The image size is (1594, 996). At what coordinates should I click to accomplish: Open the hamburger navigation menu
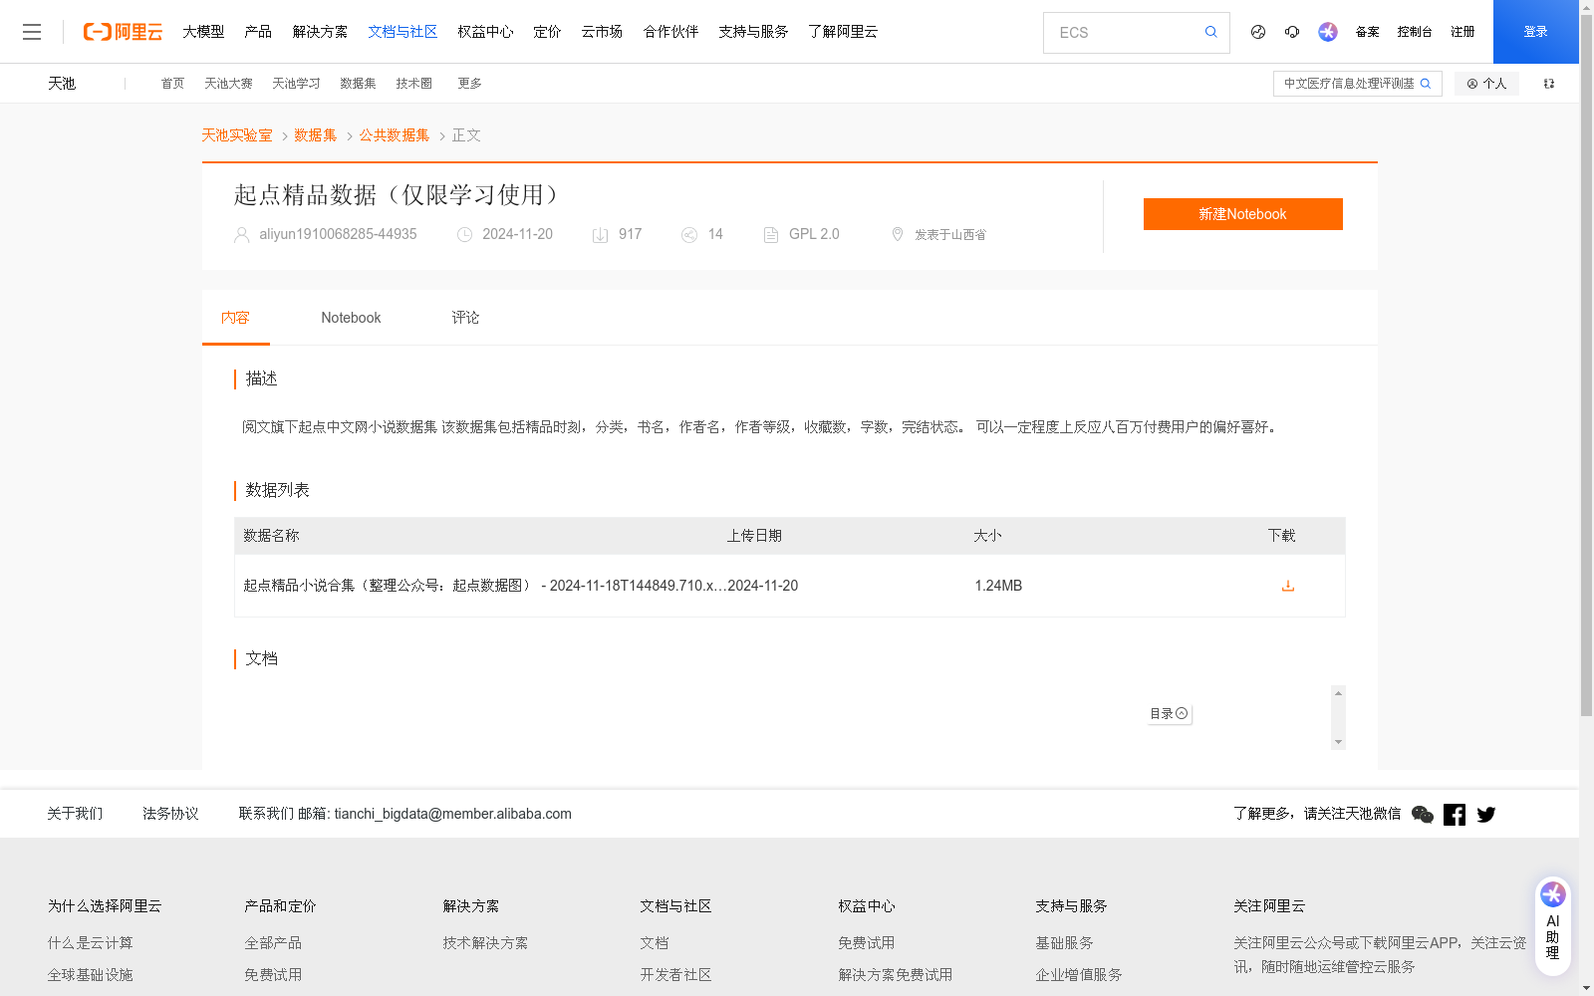(32, 31)
